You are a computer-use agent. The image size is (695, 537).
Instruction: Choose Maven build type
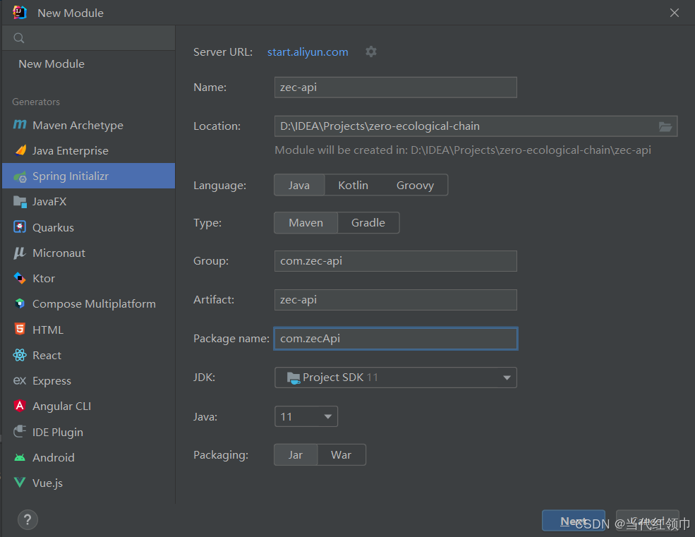[306, 222]
